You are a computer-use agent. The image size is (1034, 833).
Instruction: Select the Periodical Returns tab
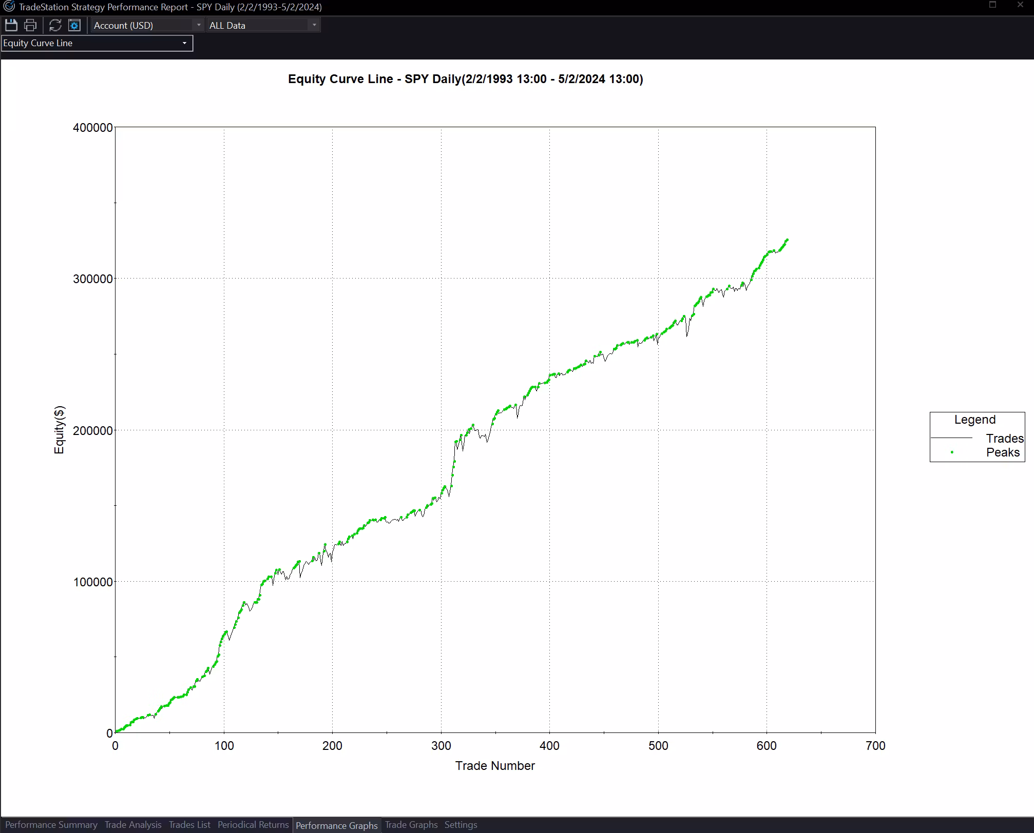(253, 825)
